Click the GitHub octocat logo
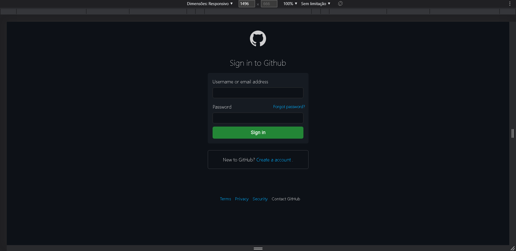This screenshot has height=251, width=516. point(258,39)
